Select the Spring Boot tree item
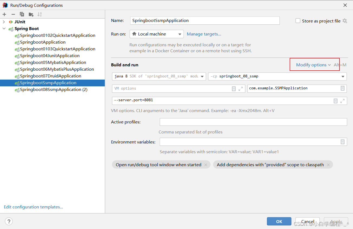Image resolution: width=353 pixels, height=229 pixels. [27, 29]
